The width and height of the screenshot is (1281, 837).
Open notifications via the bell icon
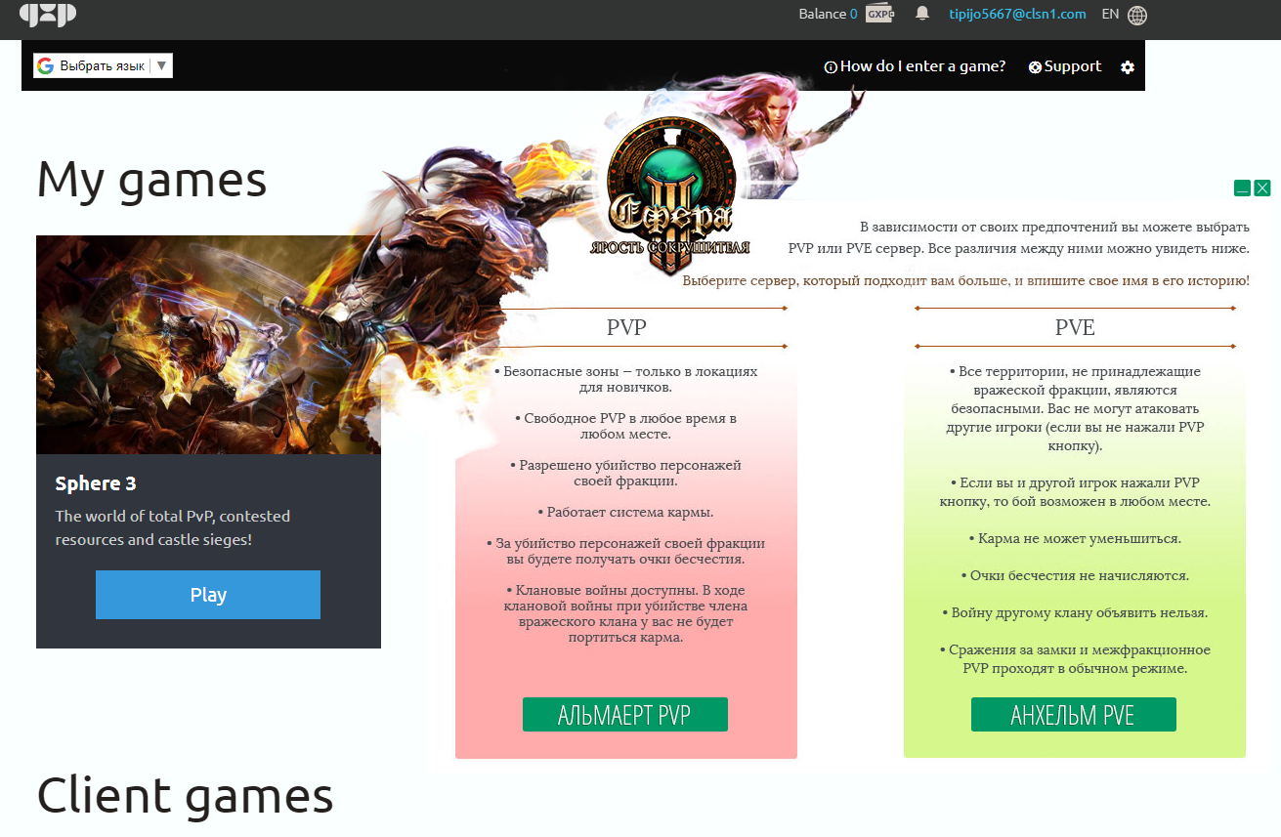(922, 14)
